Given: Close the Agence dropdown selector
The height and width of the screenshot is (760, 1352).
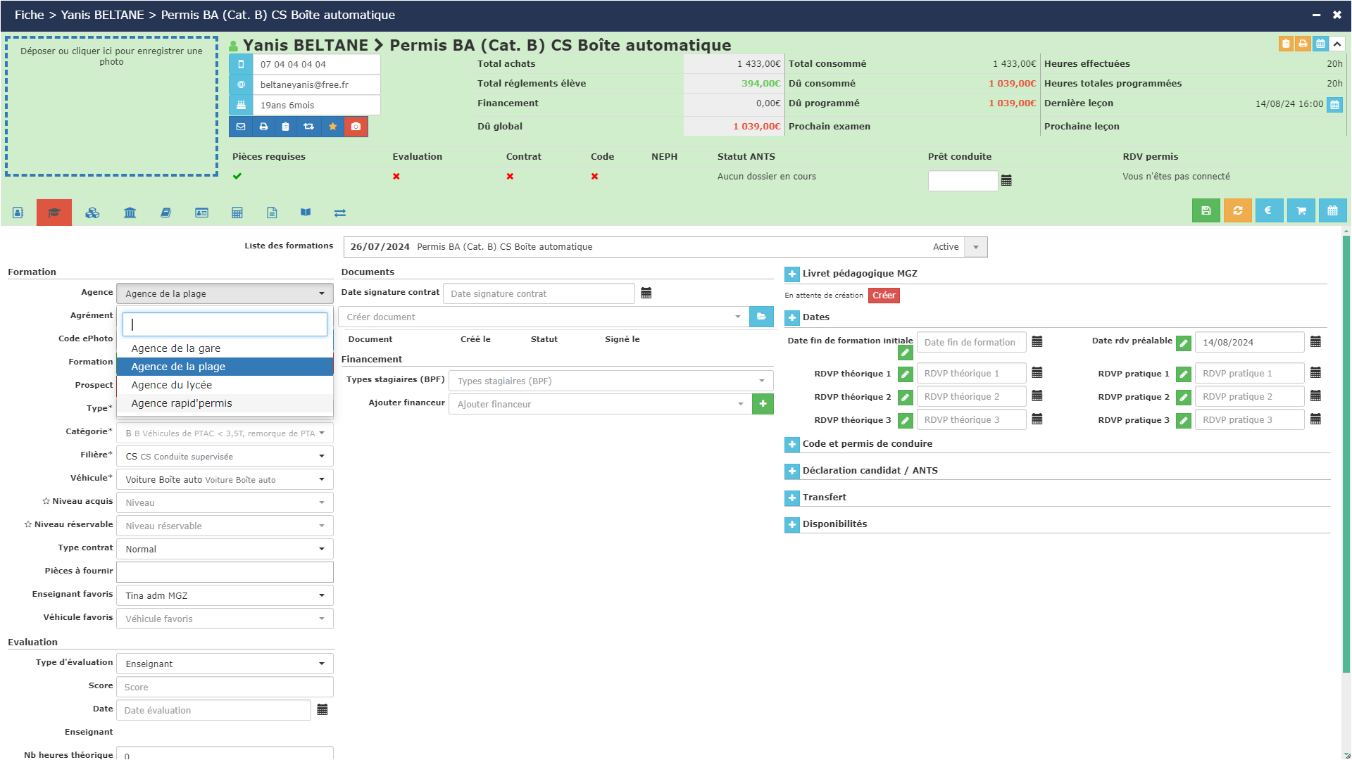Looking at the screenshot, I should pos(225,293).
